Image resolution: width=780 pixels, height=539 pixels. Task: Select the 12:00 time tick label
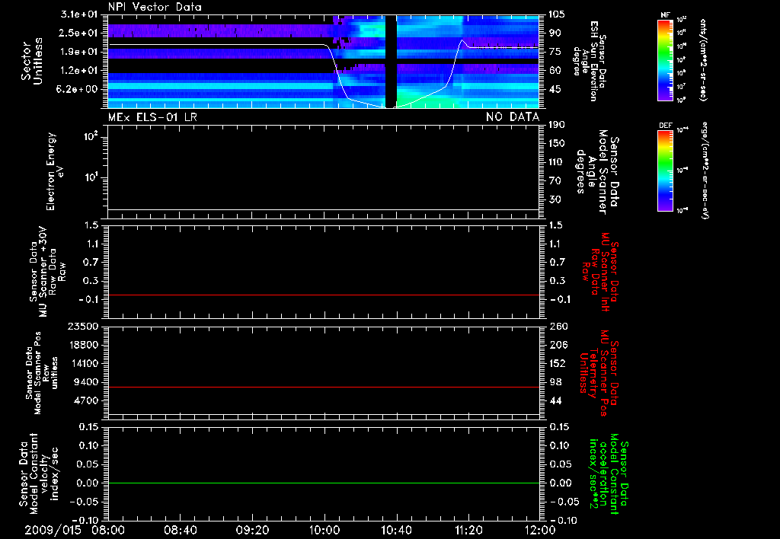[540, 530]
